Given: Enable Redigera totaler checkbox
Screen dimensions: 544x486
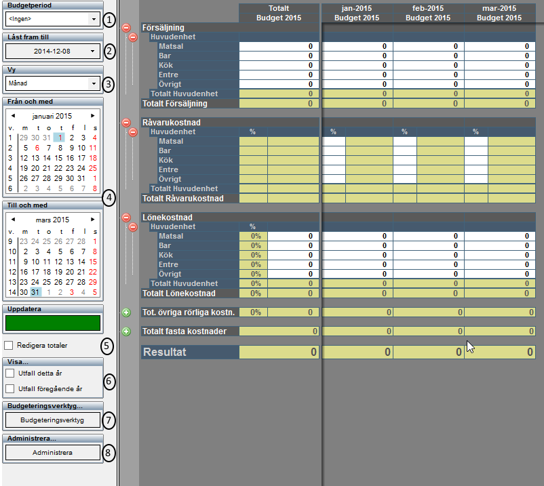Looking at the screenshot, I should 9,345.
